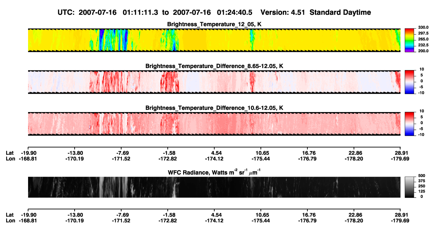
Task: Click the title 'Brightness_Temperature_Difference_8.65-12.05, K'
Action: tap(214, 66)
